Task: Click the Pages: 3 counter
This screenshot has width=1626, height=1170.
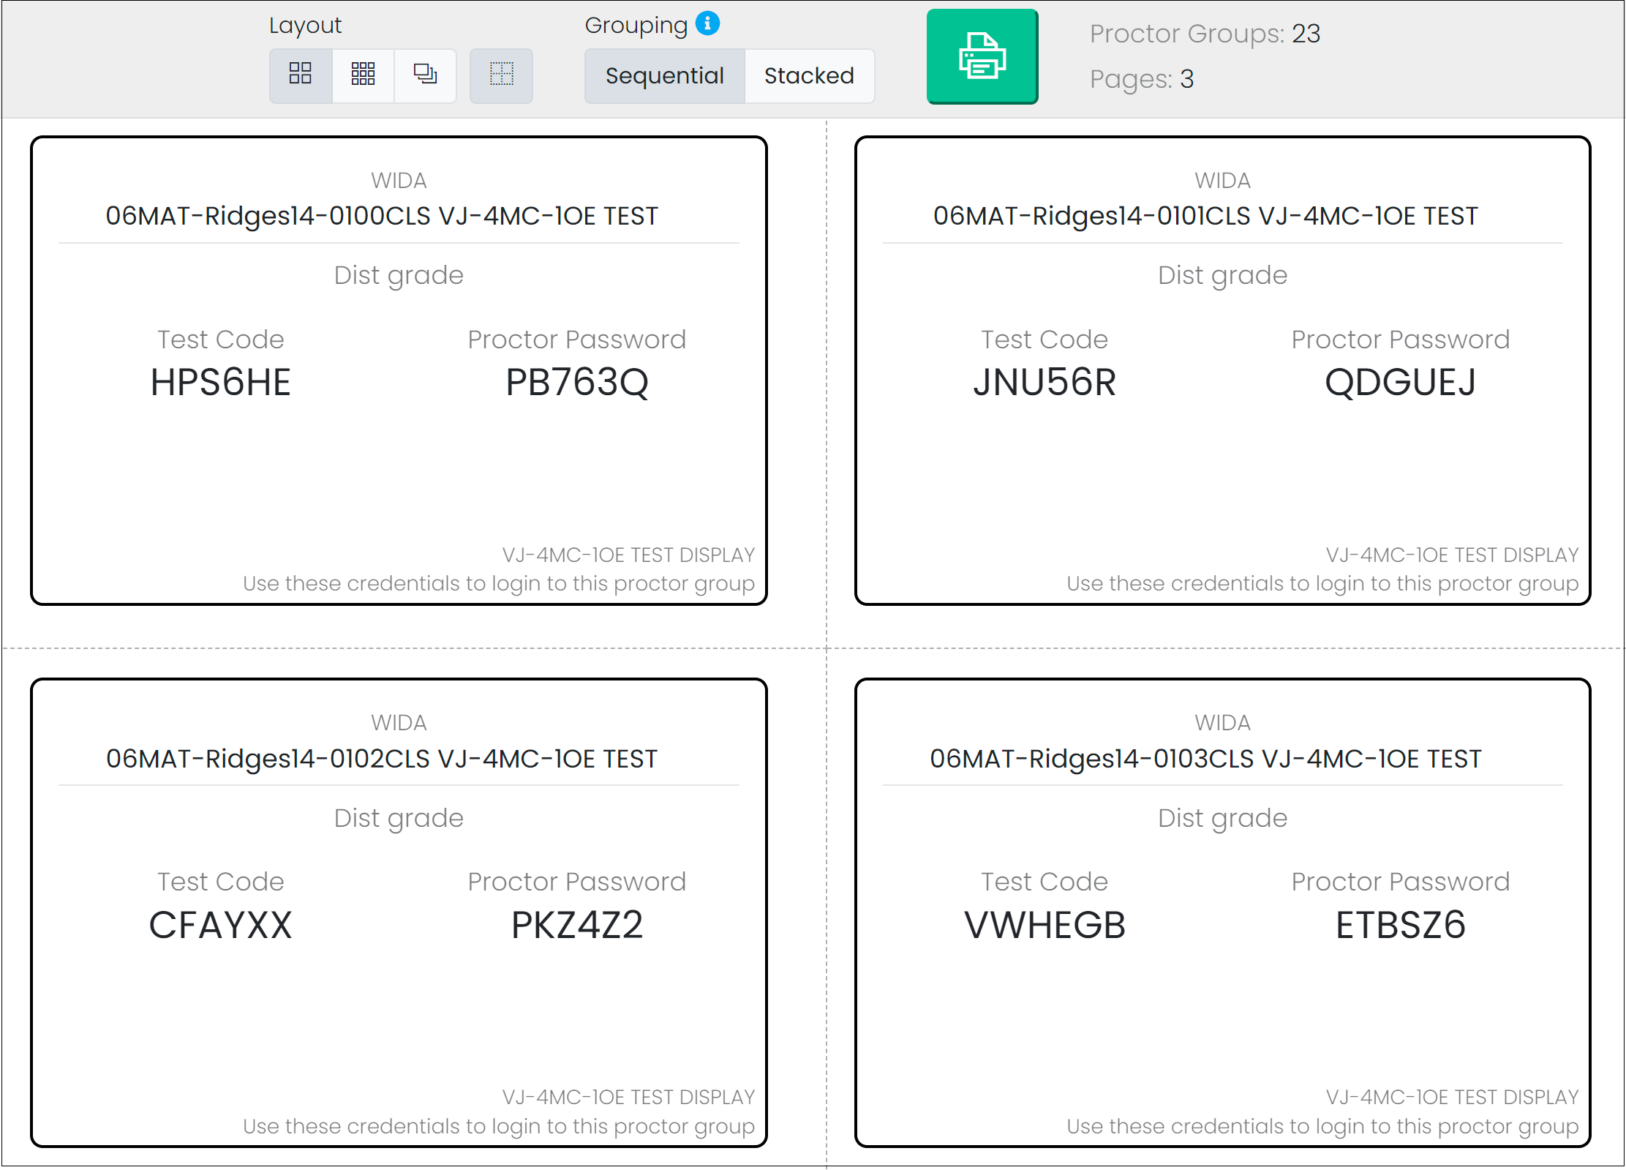Action: [x=1141, y=79]
